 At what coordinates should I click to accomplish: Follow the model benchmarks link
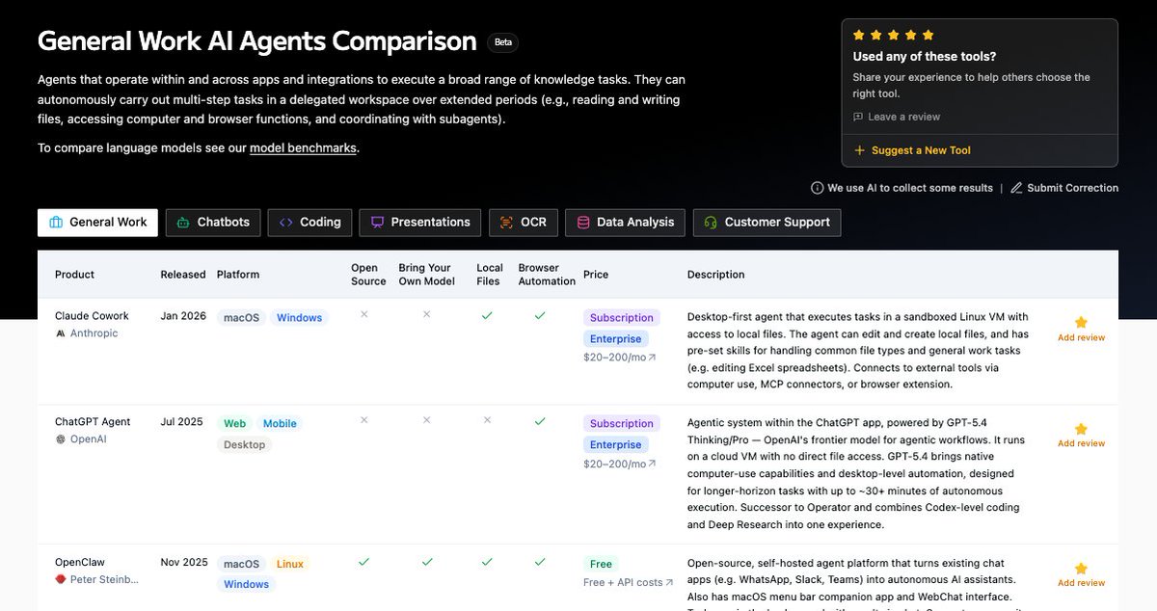click(303, 148)
